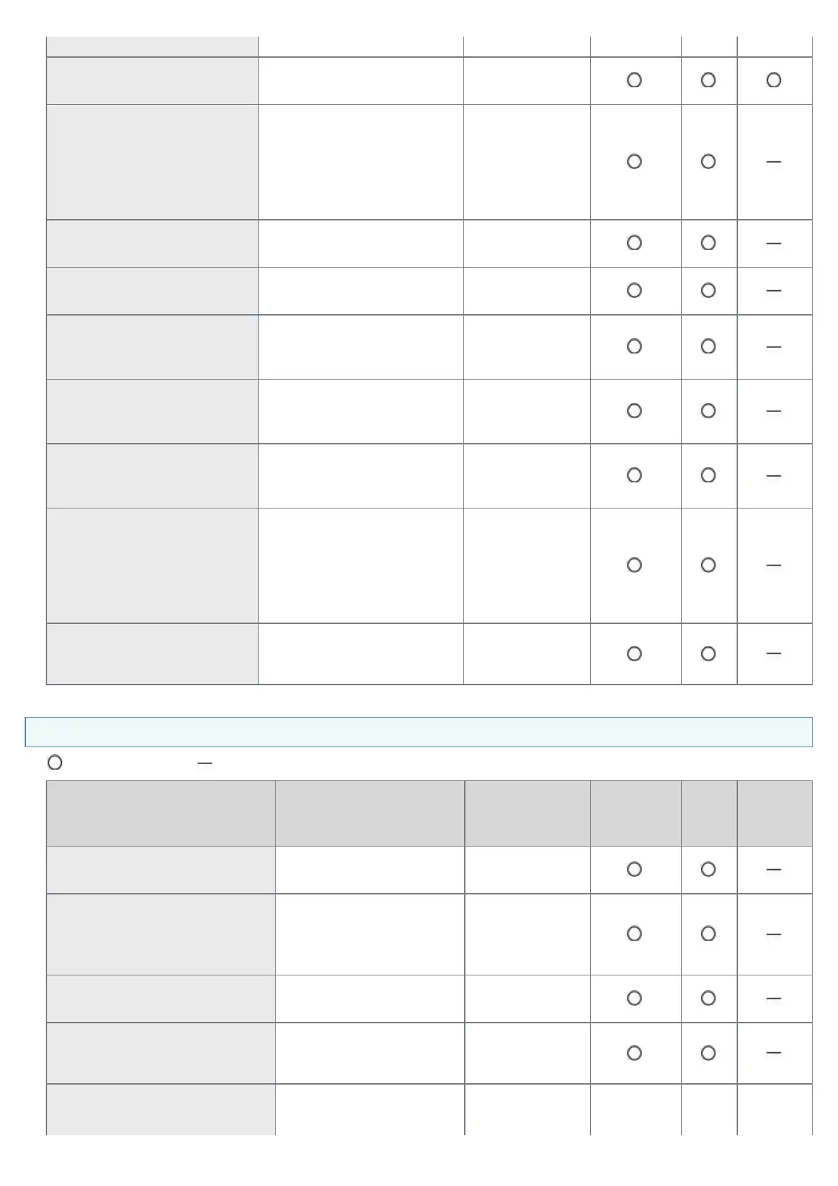Click the legend circle symbol below the blue bar

coord(54,763)
